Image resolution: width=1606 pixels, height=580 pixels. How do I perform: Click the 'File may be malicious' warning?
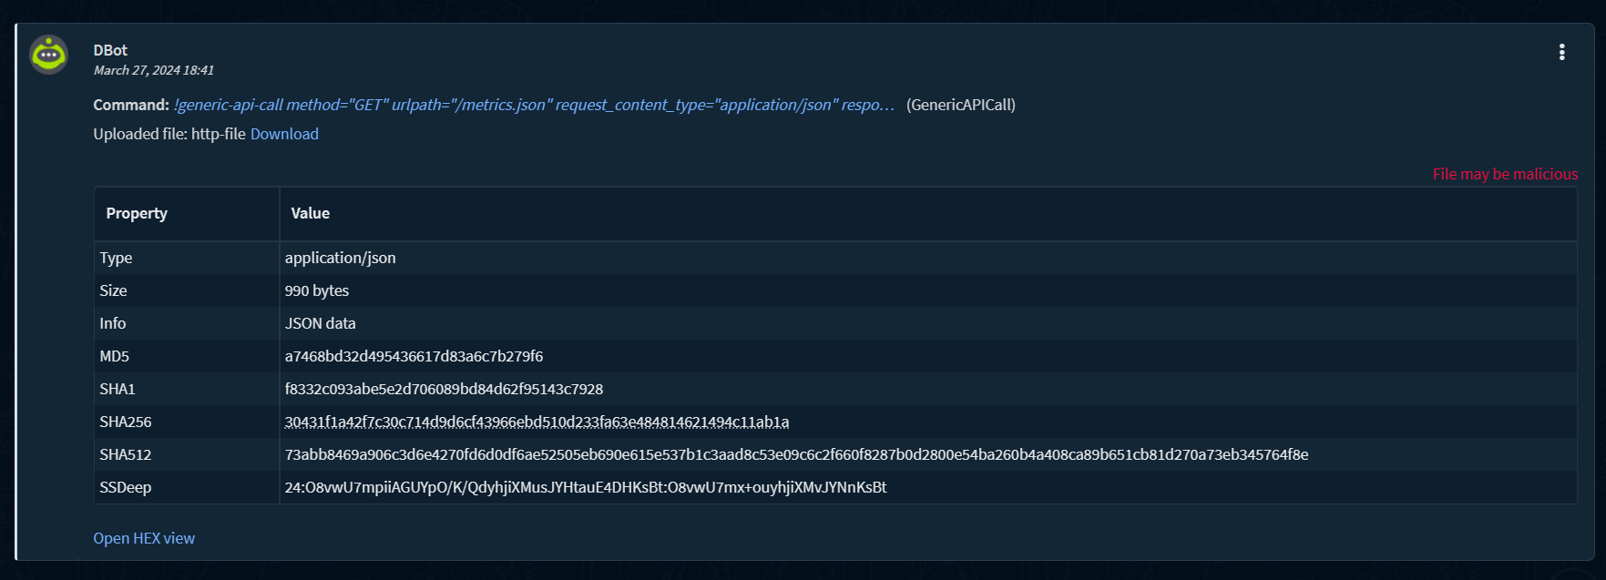[x=1505, y=174]
